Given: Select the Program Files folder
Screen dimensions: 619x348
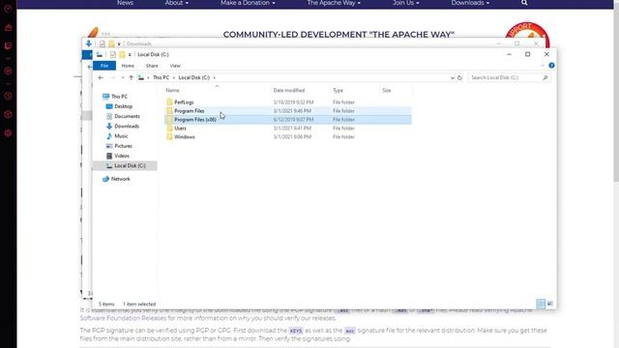Looking at the screenshot, I should pos(190,111).
